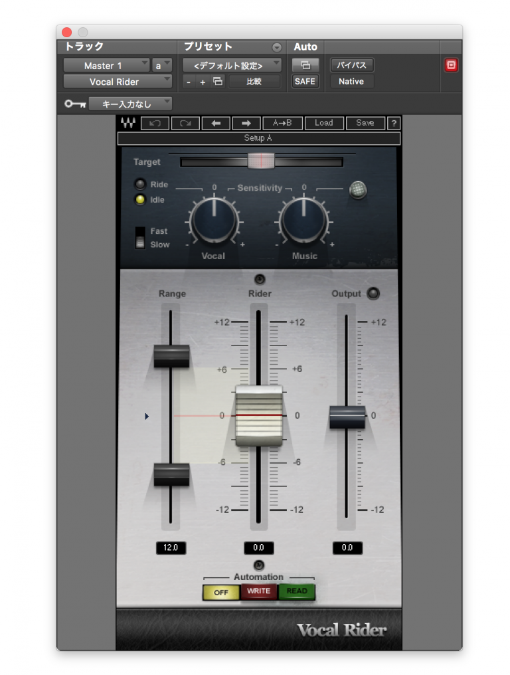
Task: Click the Redo arrow in Waves toolbar
Action: tap(185, 123)
